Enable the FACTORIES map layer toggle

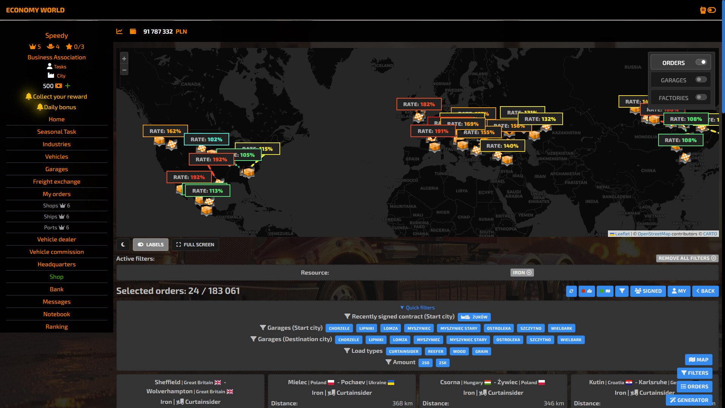pyautogui.click(x=701, y=97)
